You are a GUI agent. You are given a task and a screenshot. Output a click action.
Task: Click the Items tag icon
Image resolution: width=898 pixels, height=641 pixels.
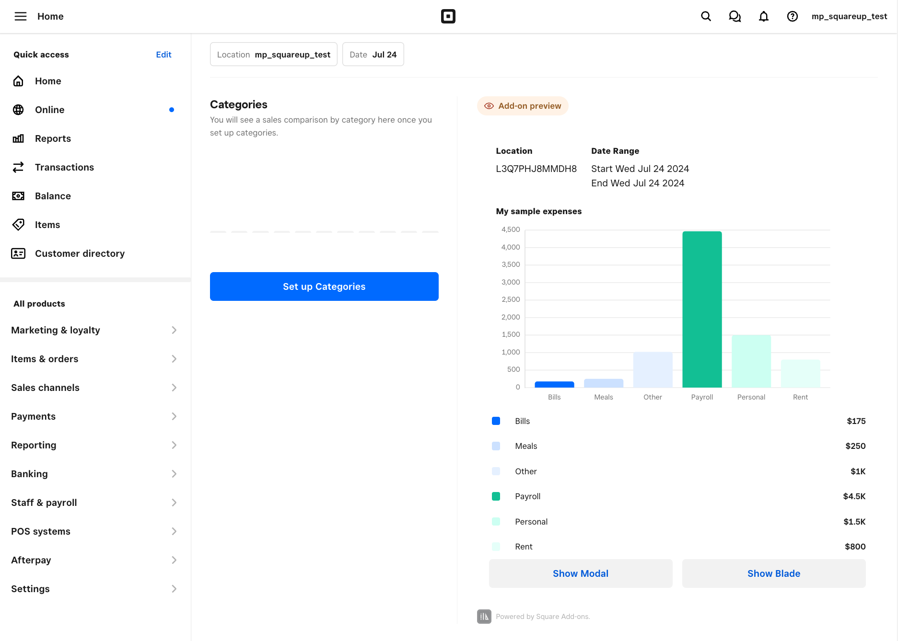pos(18,225)
